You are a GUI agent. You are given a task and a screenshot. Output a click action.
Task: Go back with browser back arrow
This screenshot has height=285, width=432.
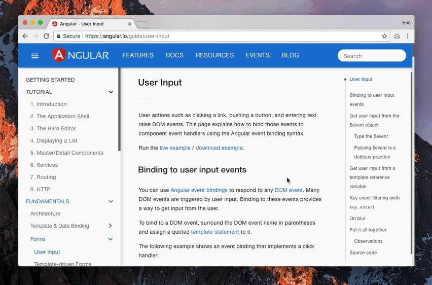point(25,36)
